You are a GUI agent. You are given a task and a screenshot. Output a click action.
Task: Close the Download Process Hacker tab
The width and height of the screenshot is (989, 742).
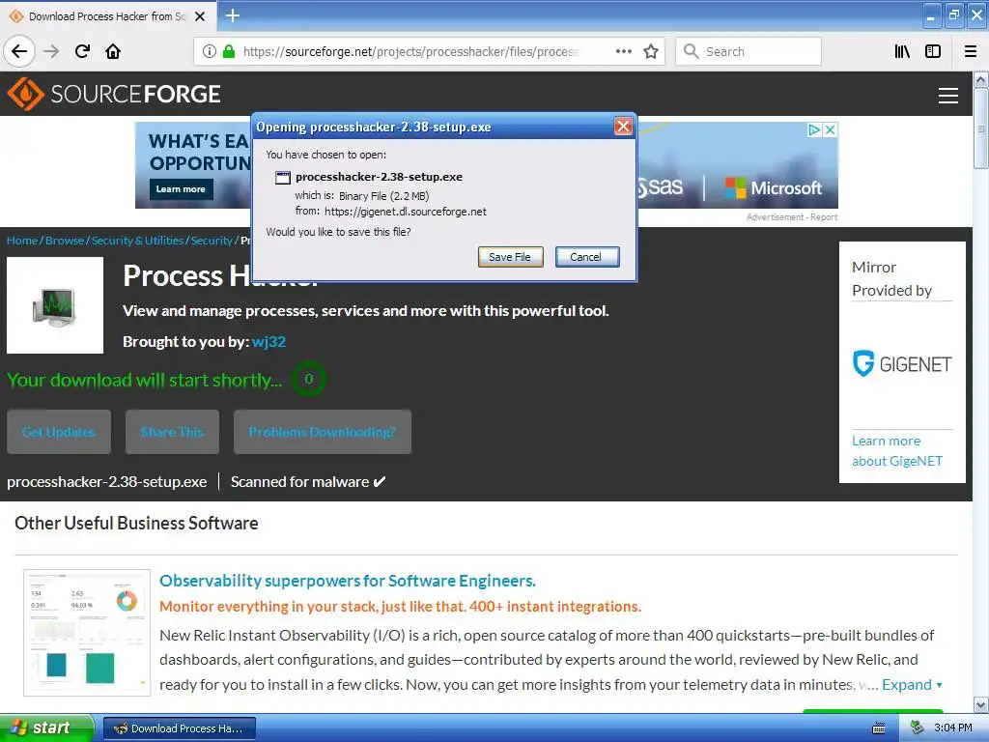[x=200, y=17]
